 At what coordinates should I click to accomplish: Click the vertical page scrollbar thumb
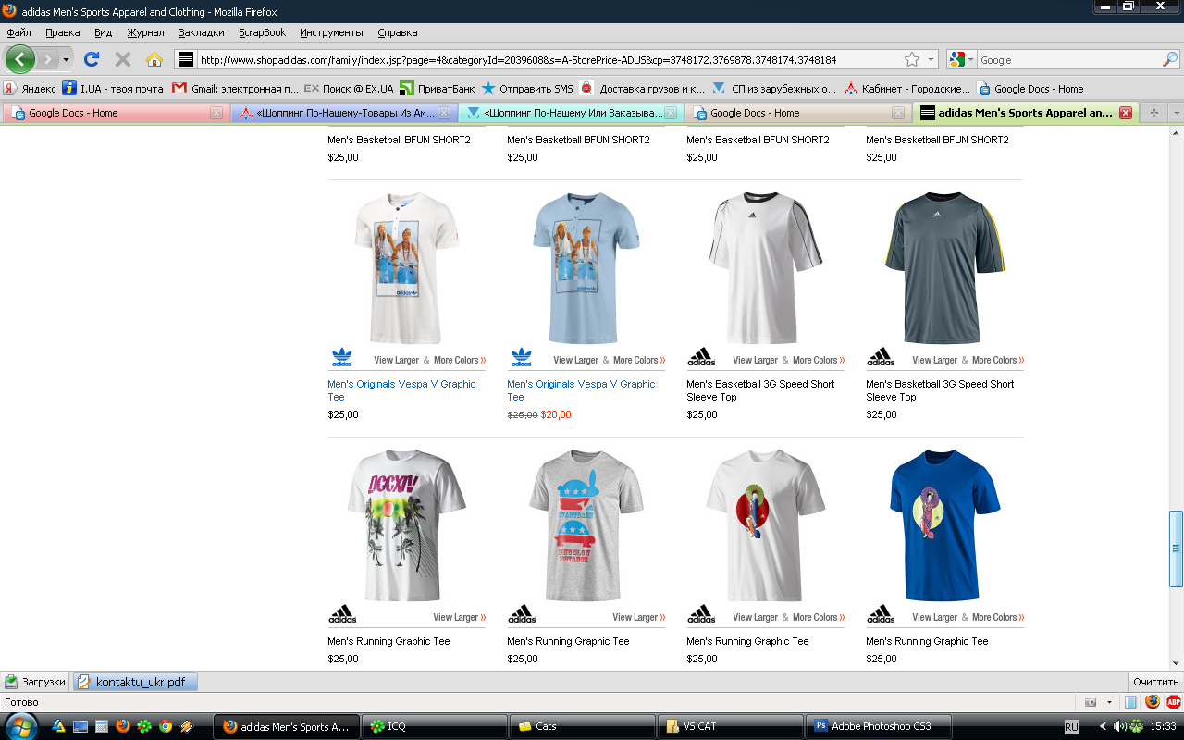pos(1177,548)
